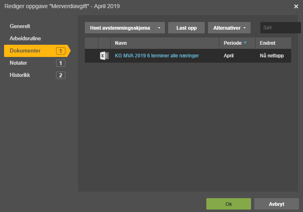Open the Notater tab
The width and height of the screenshot is (303, 212).
click(x=18, y=63)
